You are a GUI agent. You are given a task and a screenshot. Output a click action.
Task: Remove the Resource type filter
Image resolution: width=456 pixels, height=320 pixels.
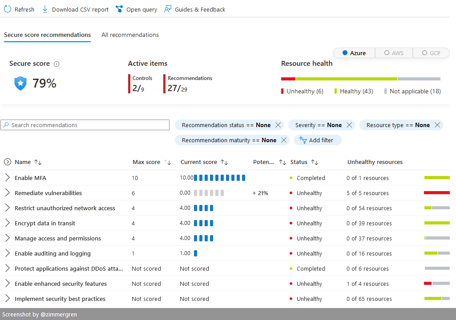click(x=437, y=125)
